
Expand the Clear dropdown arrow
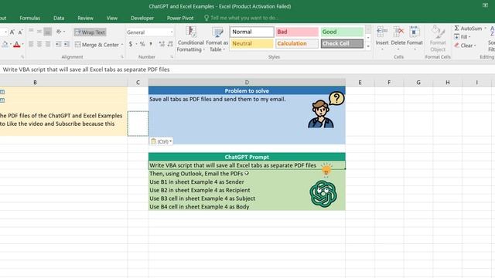click(x=474, y=46)
